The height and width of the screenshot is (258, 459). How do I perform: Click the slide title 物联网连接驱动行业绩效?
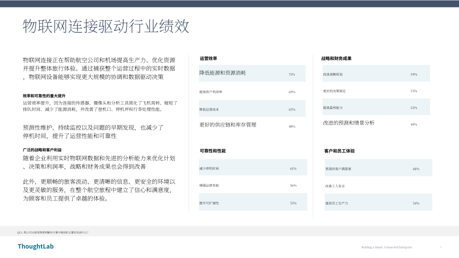(x=106, y=26)
